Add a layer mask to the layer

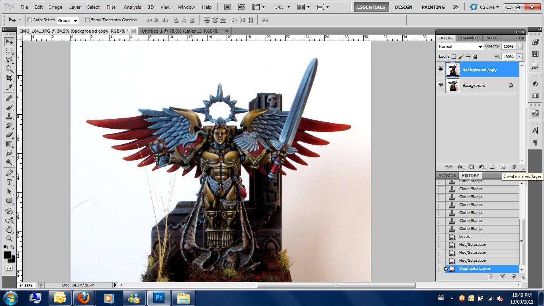point(471,167)
